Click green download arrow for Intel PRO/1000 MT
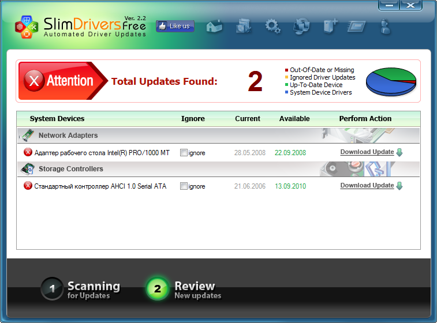This screenshot has width=437, height=323. click(x=399, y=152)
